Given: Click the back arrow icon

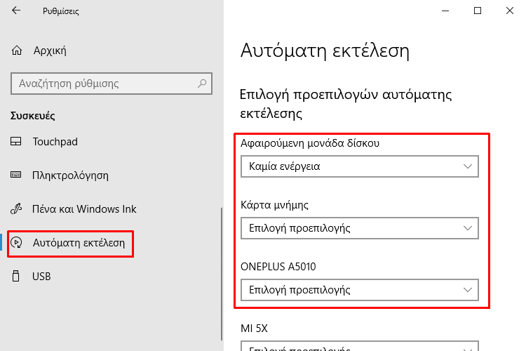Looking at the screenshot, I should click(16, 11).
